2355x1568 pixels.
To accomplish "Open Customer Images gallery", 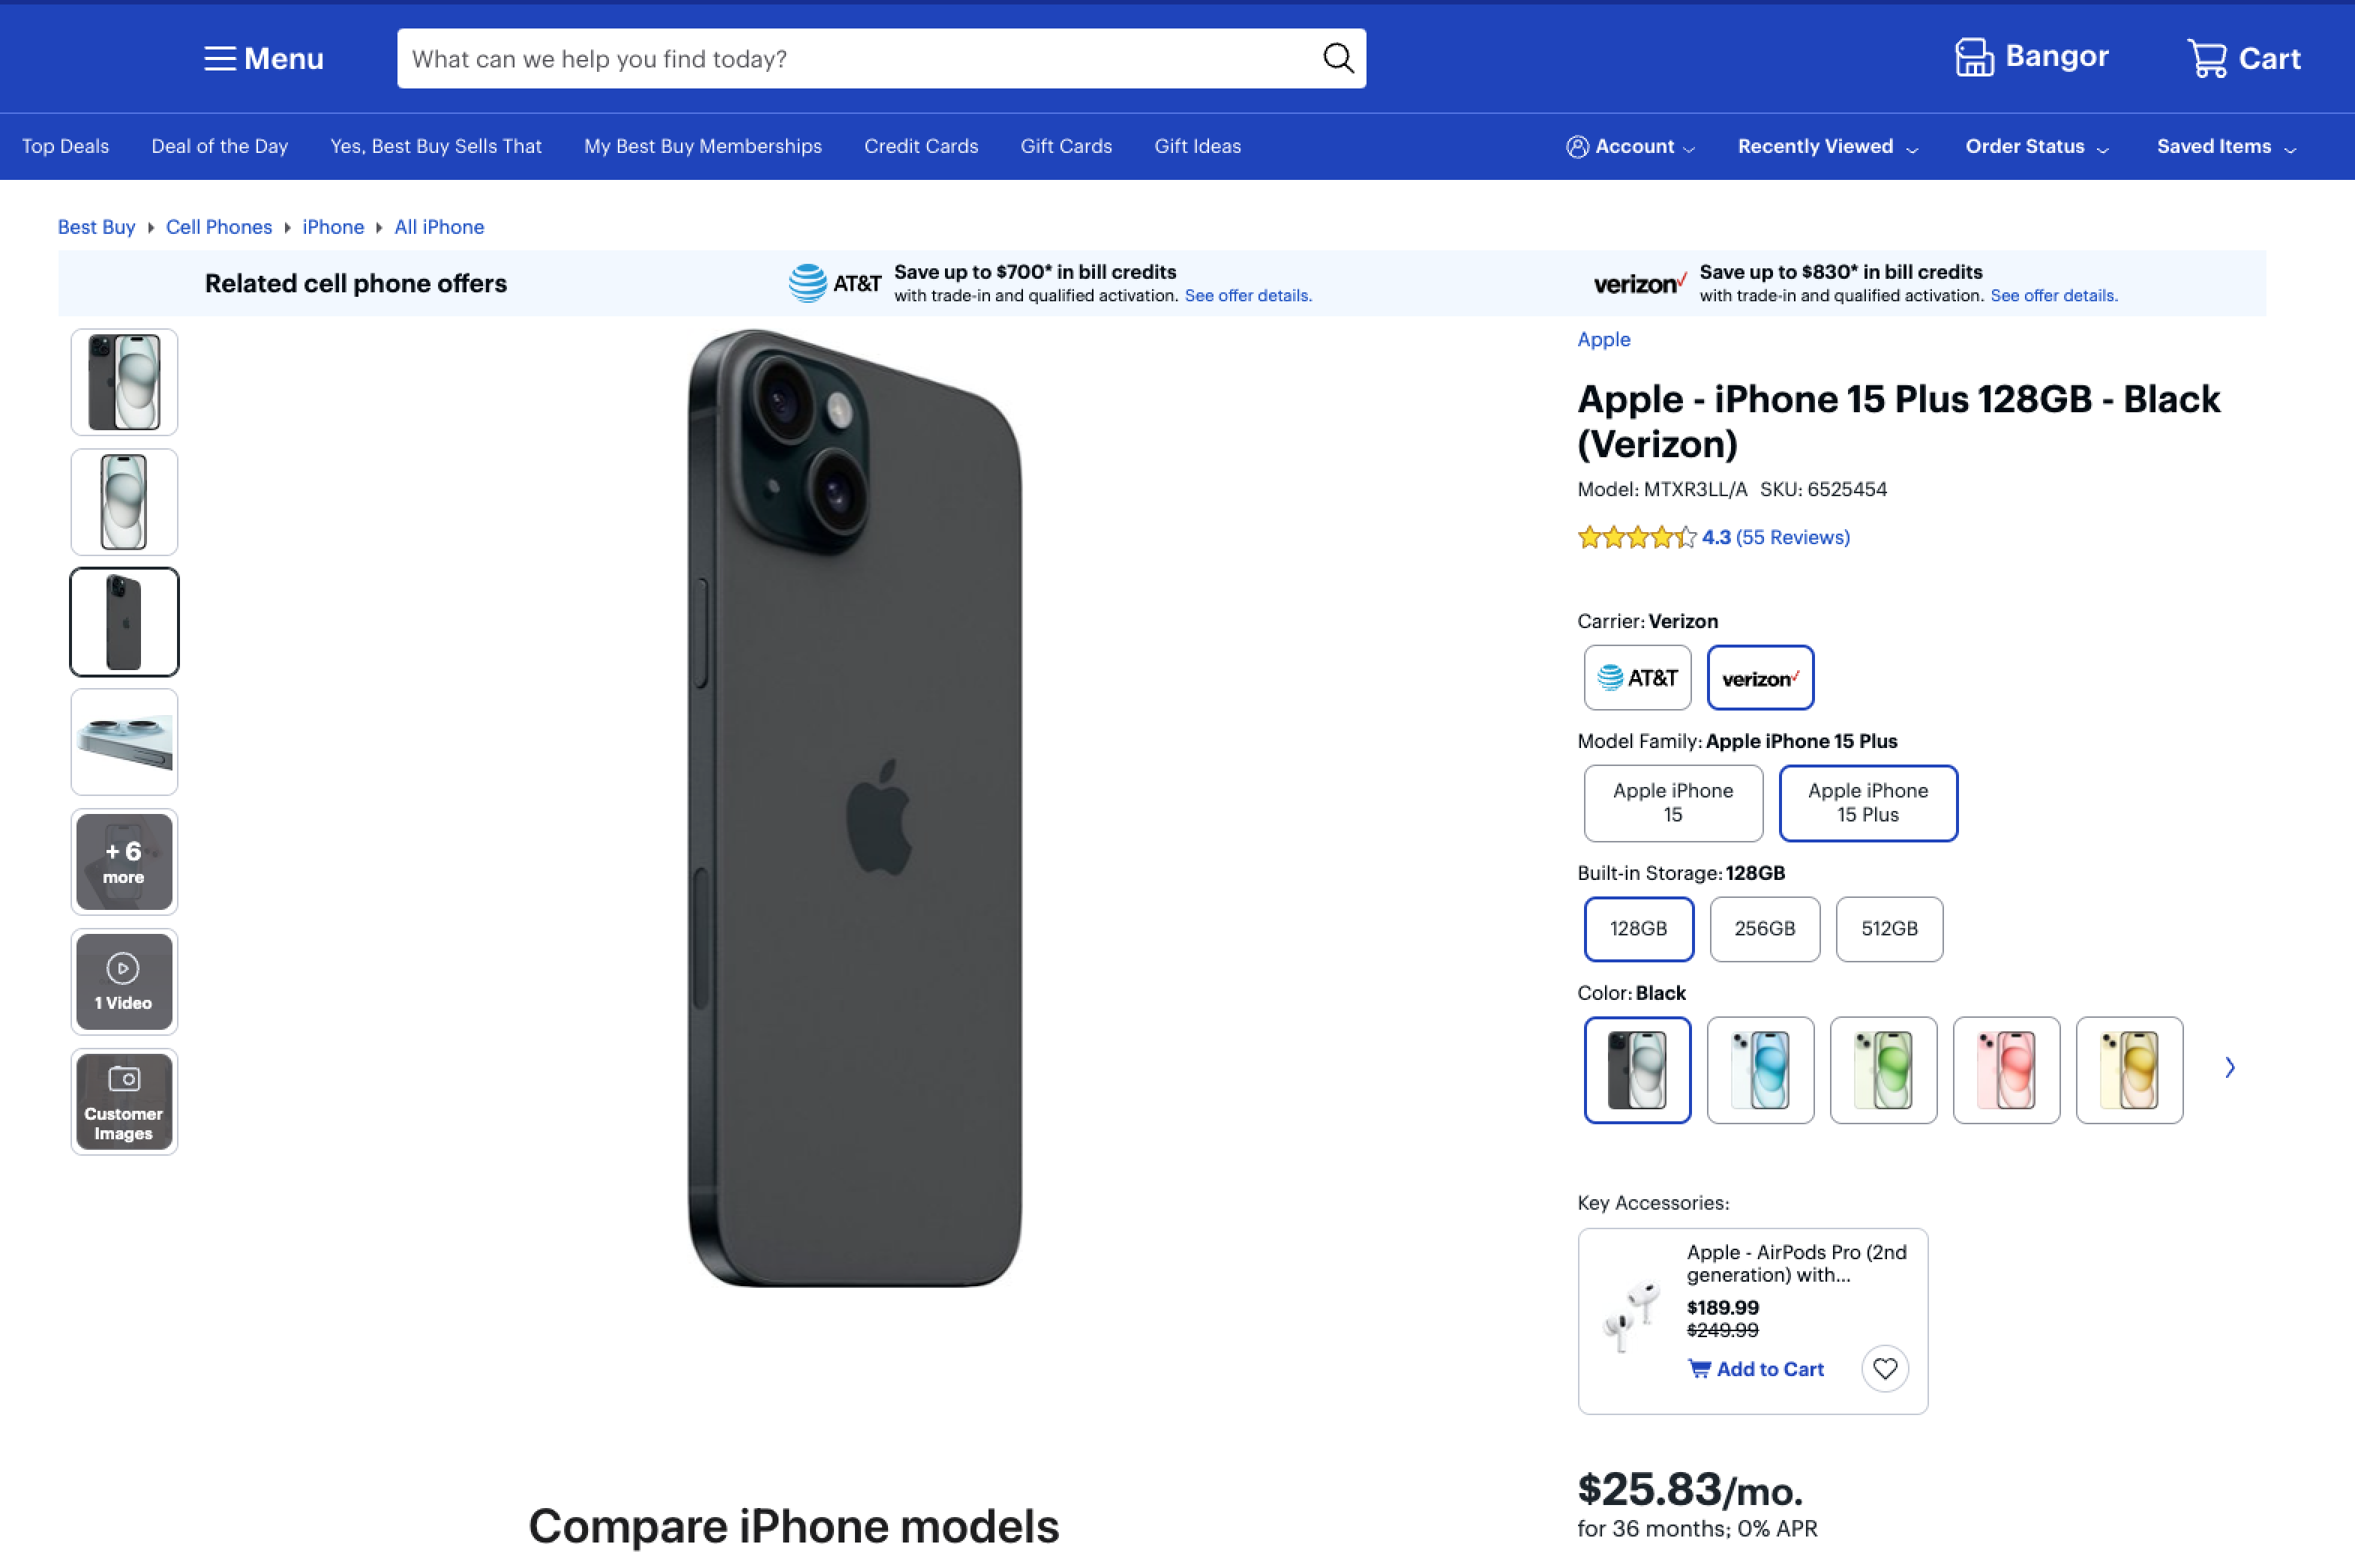I will click(x=124, y=1101).
